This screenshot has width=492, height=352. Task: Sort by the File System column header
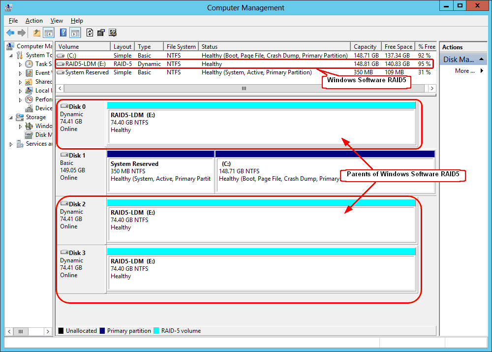[x=181, y=46]
